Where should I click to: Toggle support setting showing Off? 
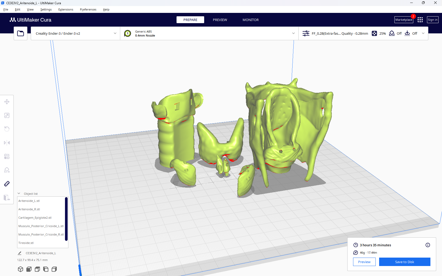click(x=395, y=33)
